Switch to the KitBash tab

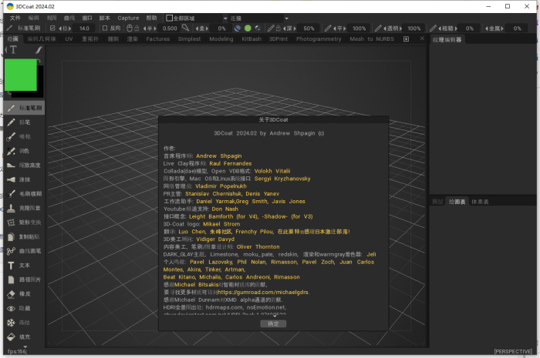point(251,39)
